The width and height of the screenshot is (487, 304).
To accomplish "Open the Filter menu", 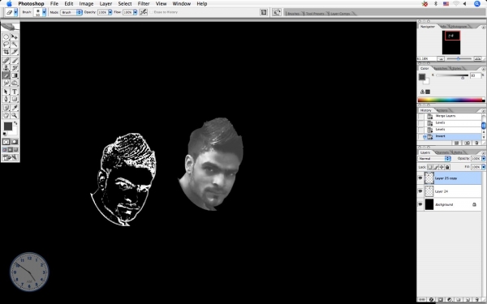I will (144, 4).
